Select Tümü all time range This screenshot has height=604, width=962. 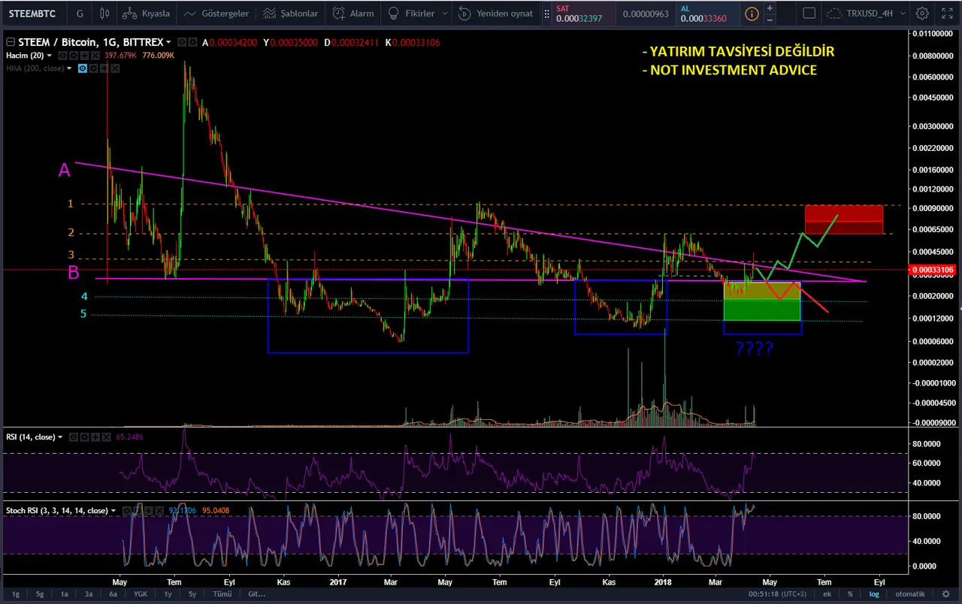click(222, 593)
